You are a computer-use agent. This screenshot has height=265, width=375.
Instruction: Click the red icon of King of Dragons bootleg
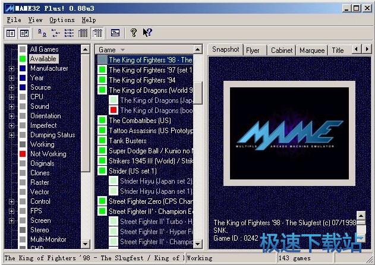114,110
